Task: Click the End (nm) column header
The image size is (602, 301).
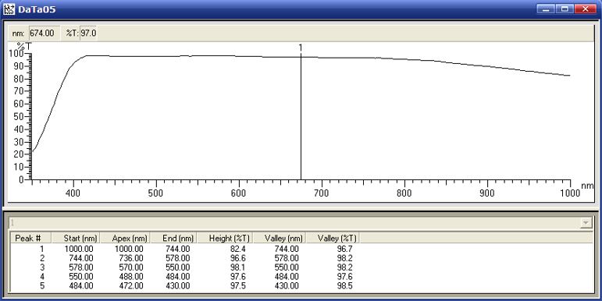Action: (173, 238)
